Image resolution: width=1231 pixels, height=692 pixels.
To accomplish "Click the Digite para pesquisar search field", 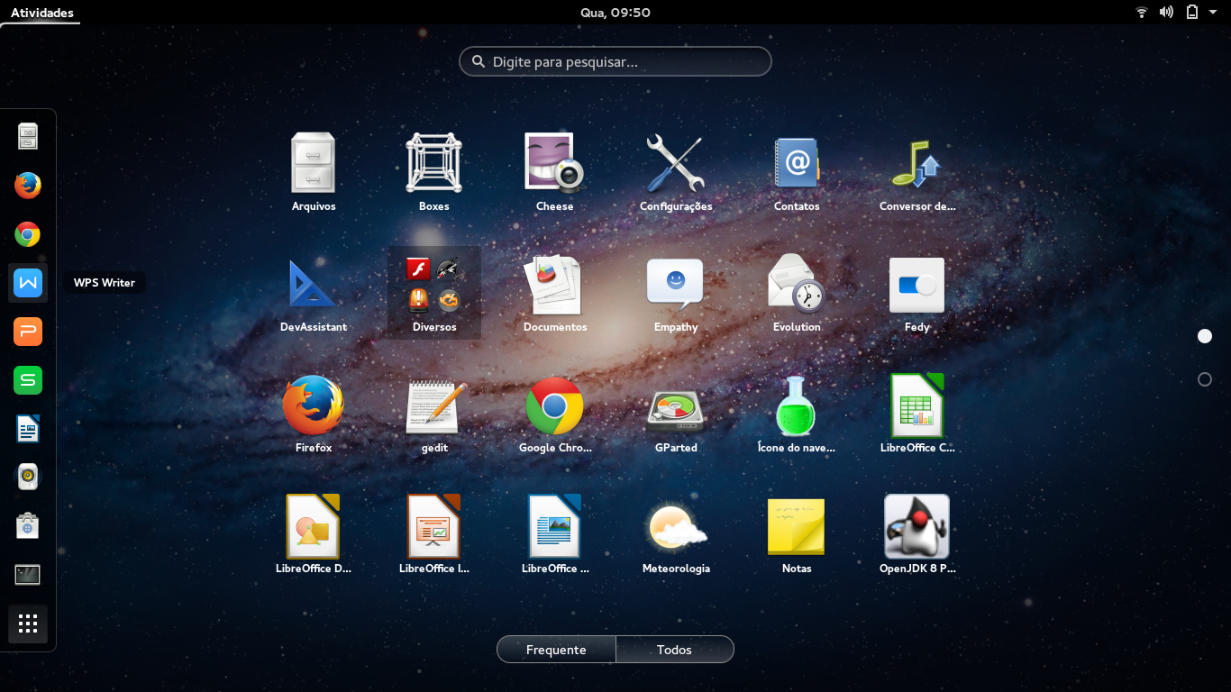I will pyautogui.click(x=615, y=61).
